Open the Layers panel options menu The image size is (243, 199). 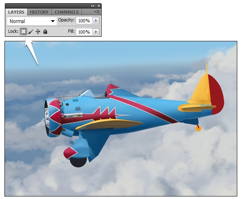coord(97,12)
